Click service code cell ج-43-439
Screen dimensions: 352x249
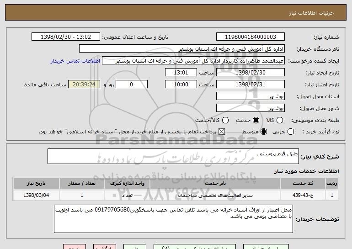(x=303, y=195)
